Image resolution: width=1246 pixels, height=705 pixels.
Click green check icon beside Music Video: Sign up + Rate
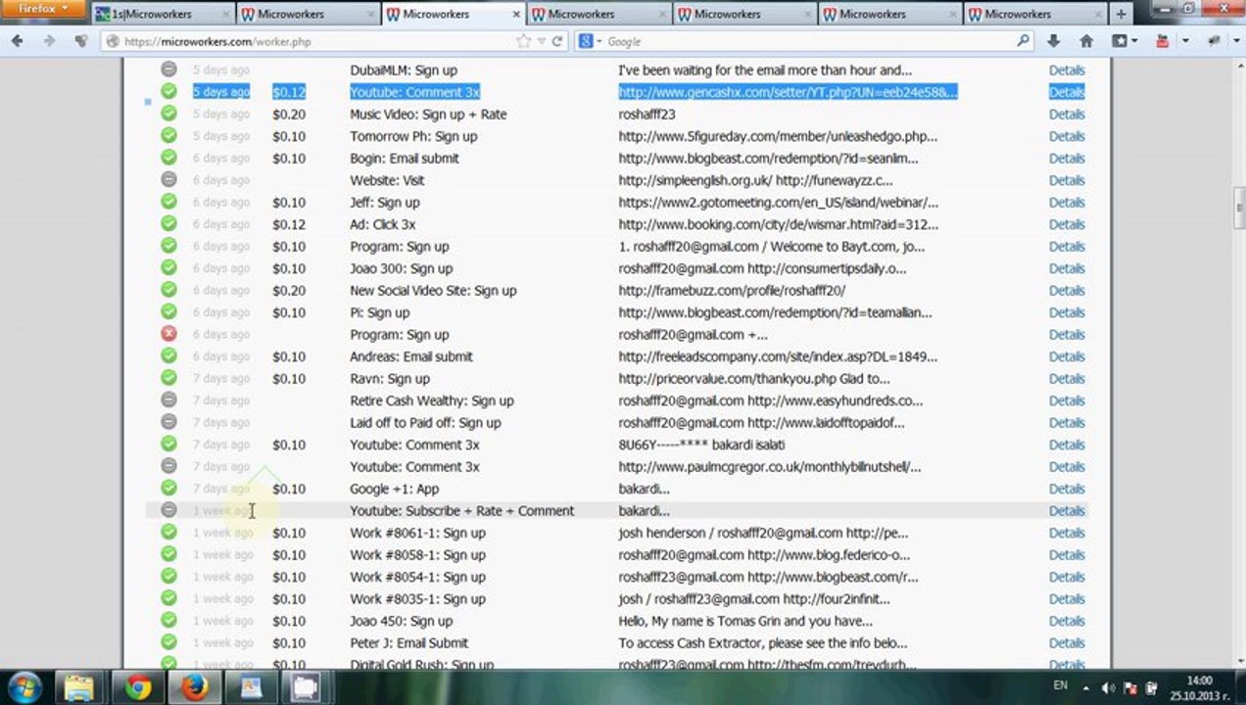pos(168,114)
